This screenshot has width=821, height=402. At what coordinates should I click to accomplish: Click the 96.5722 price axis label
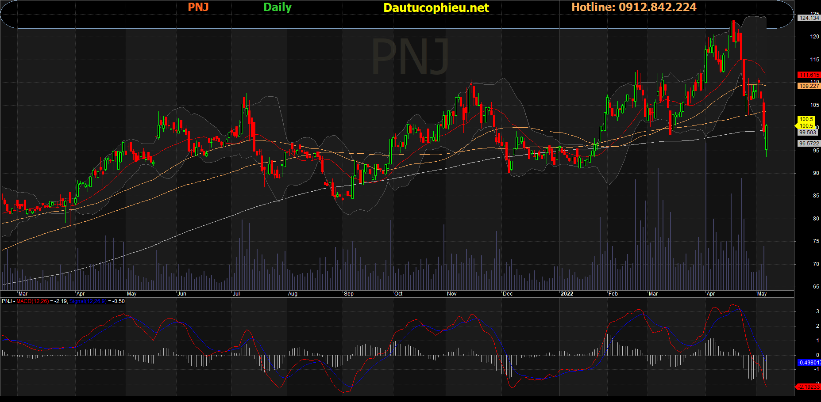coord(809,144)
